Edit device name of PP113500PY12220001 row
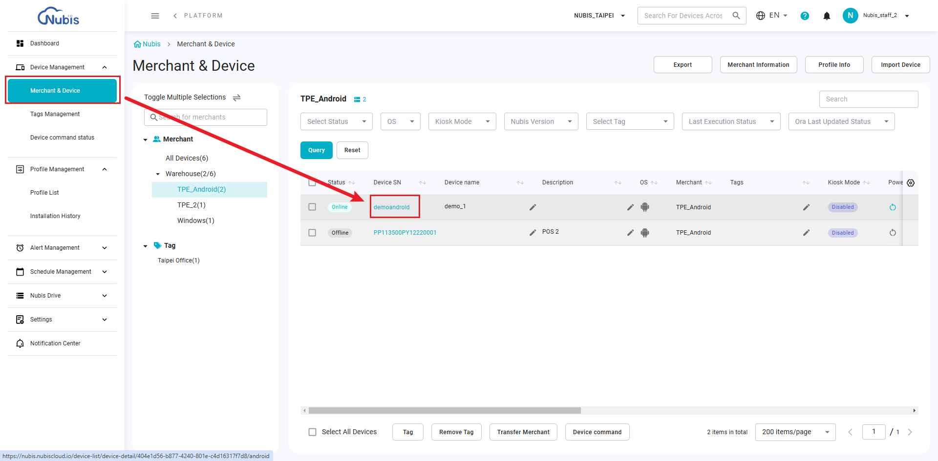Screen dimensions: 938x461 pos(533,233)
